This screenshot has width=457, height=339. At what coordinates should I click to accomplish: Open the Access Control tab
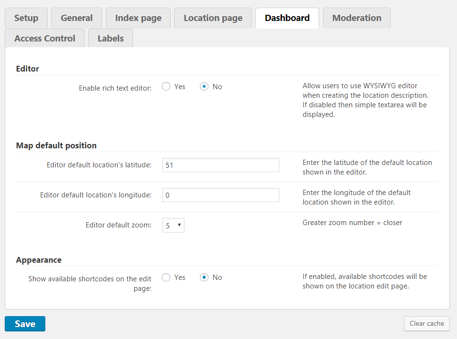click(45, 39)
